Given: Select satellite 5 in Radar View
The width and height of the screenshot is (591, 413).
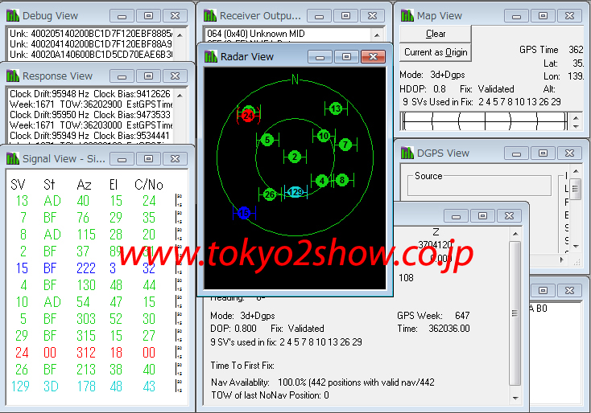Looking at the screenshot, I should click(x=267, y=140).
